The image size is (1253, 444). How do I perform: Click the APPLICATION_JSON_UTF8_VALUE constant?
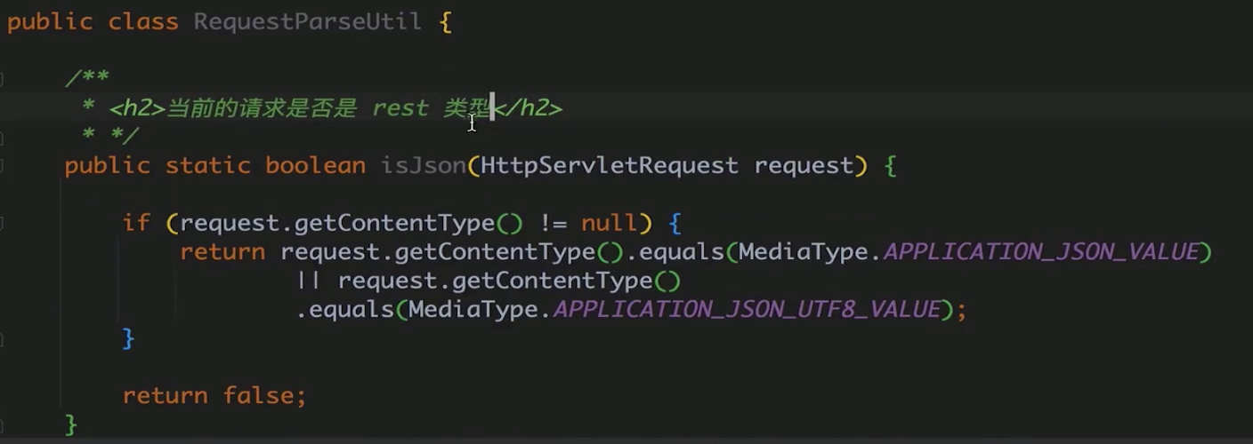(747, 309)
